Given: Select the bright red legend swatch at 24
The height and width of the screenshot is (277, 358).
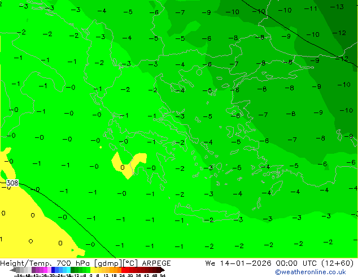Looking at the screenshot, I should [123, 270].
